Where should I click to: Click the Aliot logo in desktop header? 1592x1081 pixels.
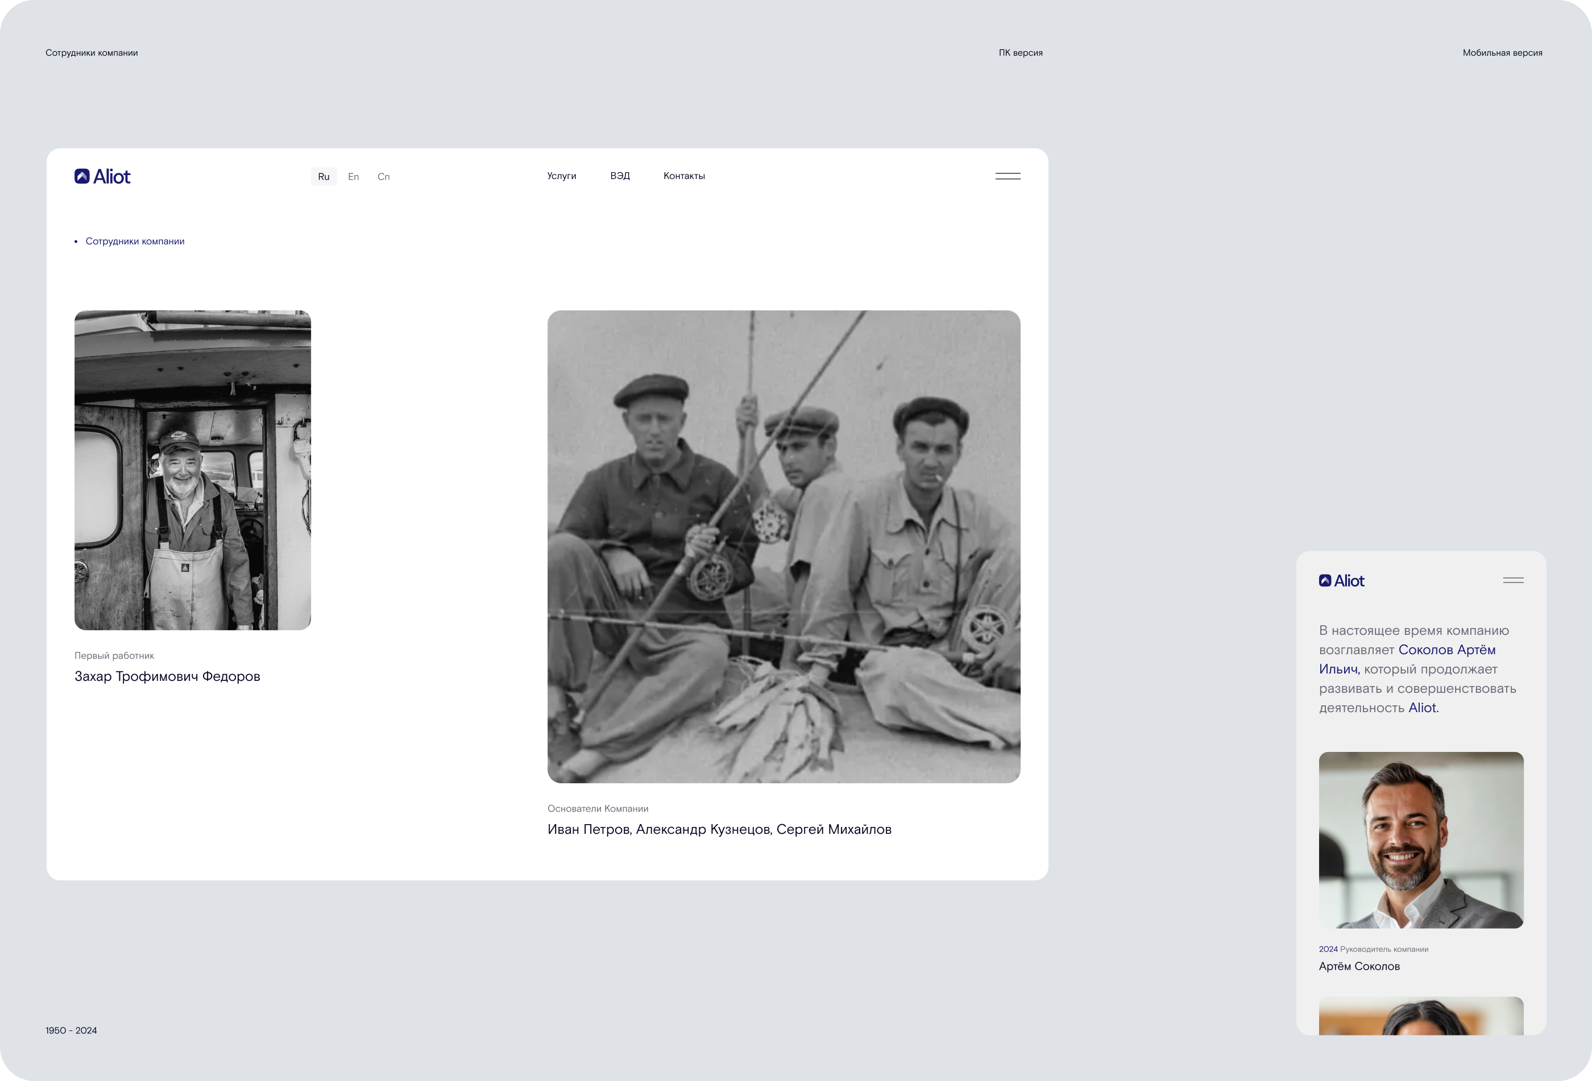point(102,177)
